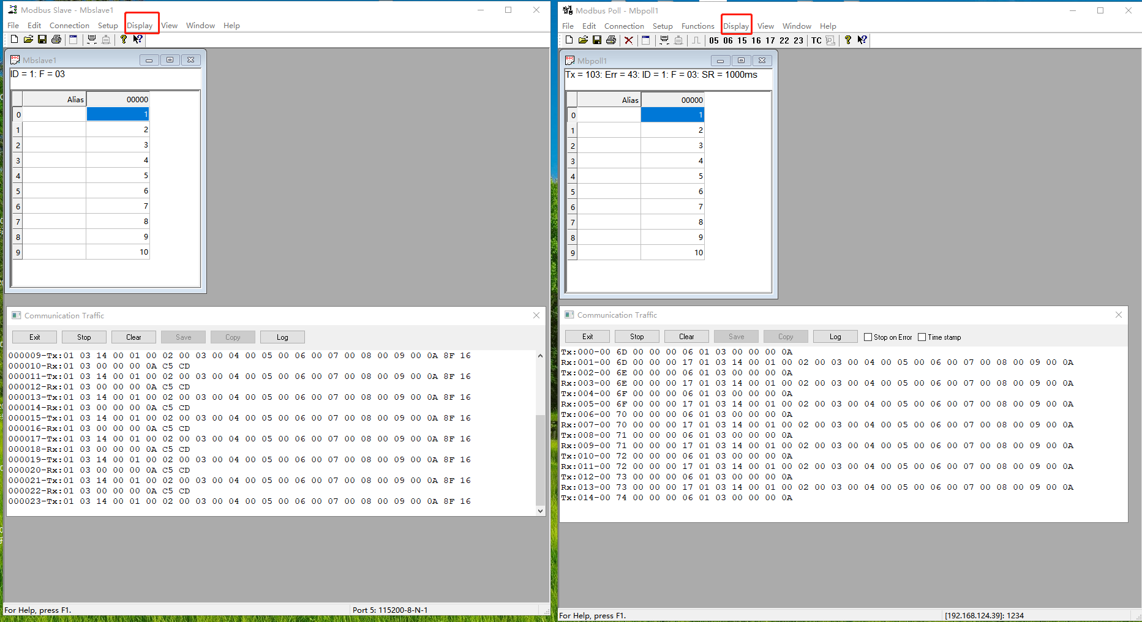
Task: Click Save icon in Modbus Slave toolbar
Action: tap(42, 39)
